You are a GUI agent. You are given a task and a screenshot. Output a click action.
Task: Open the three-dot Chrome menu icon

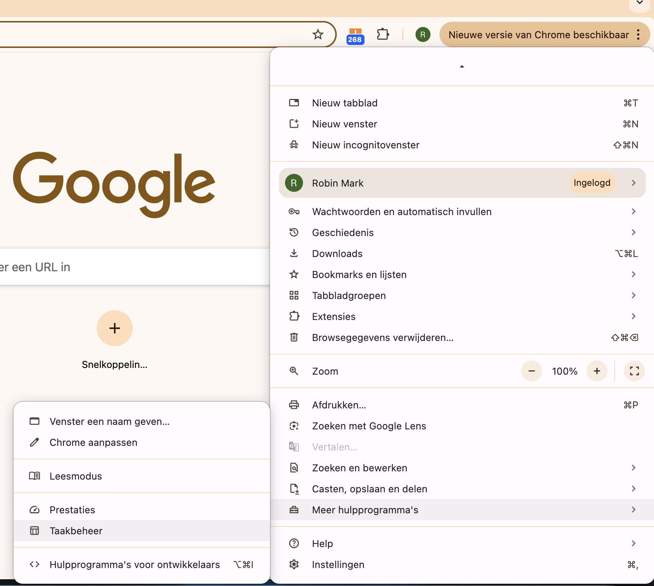click(x=638, y=34)
